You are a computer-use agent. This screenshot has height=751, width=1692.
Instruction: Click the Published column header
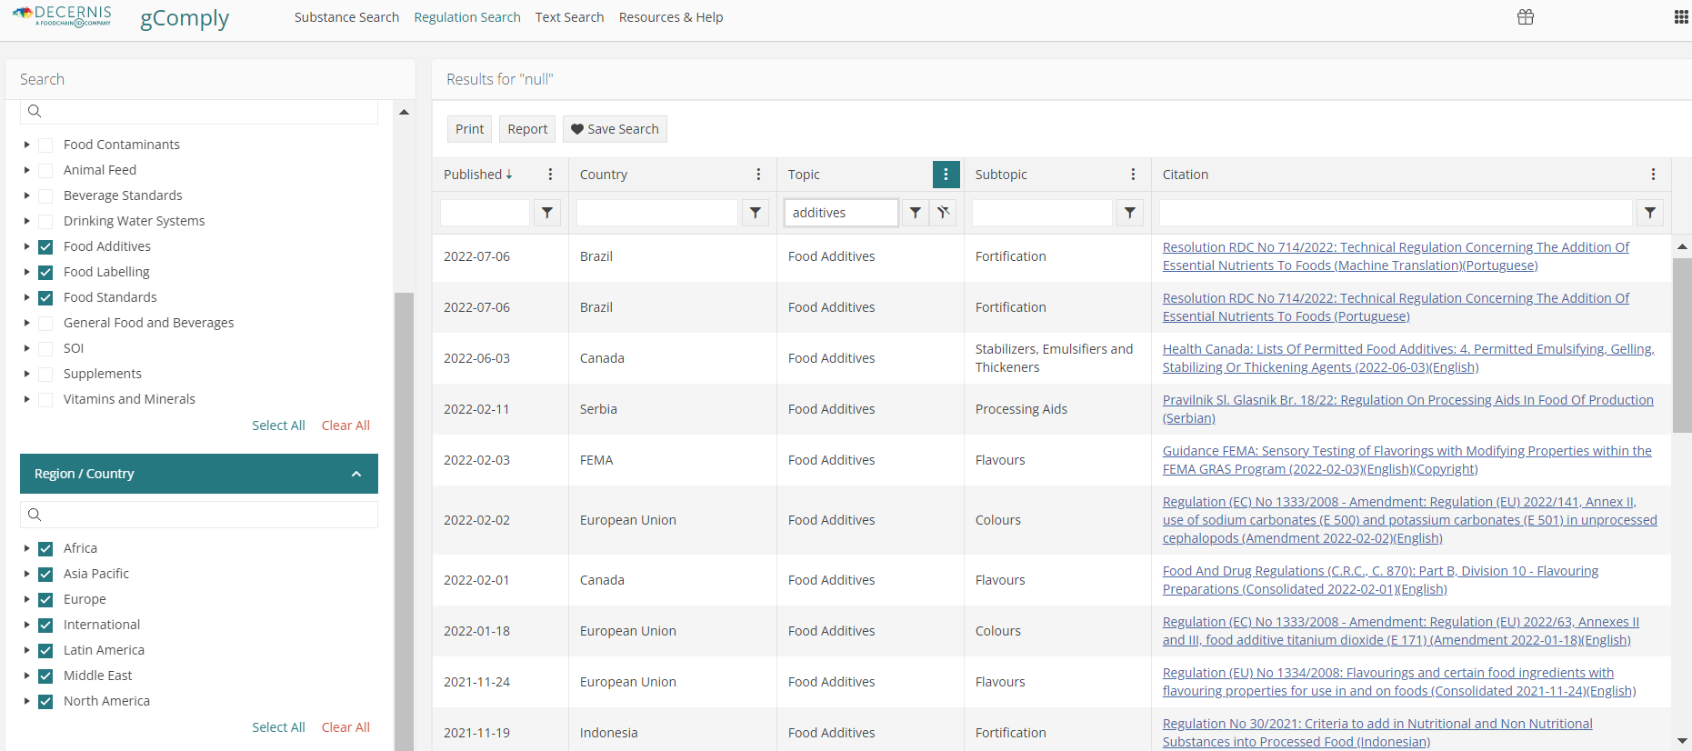(473, 175)
